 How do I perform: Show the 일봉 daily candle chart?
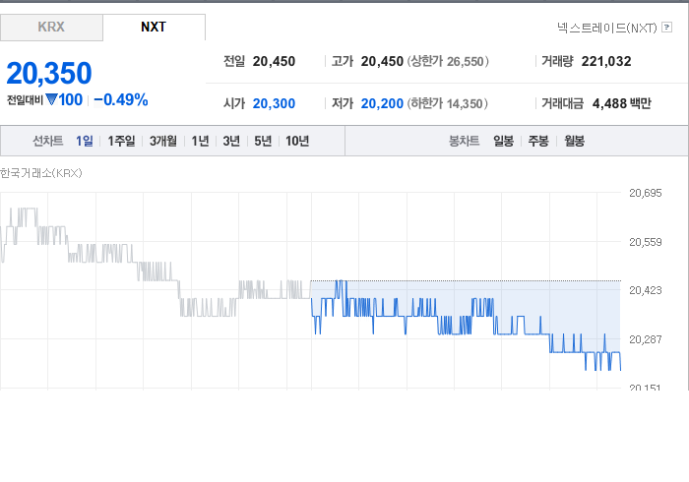503,141
